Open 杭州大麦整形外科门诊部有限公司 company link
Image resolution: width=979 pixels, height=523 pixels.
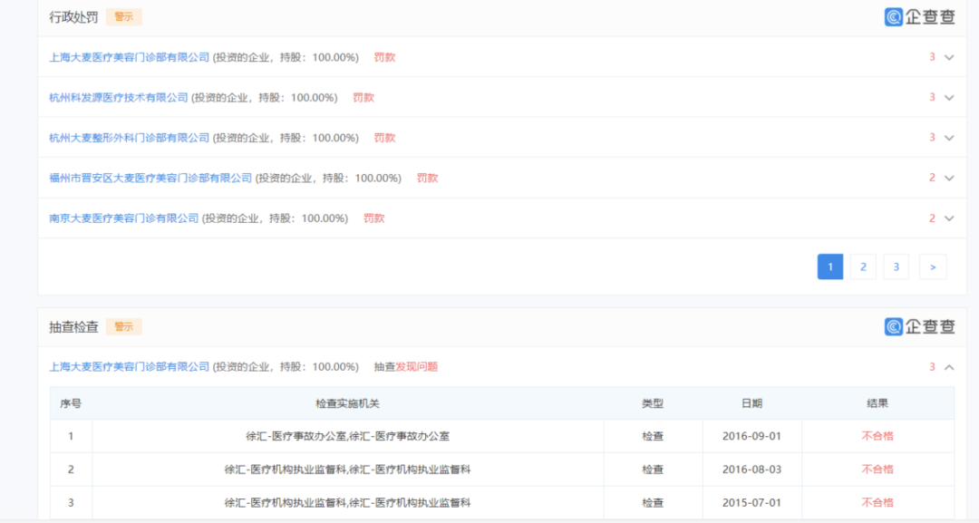130,138
